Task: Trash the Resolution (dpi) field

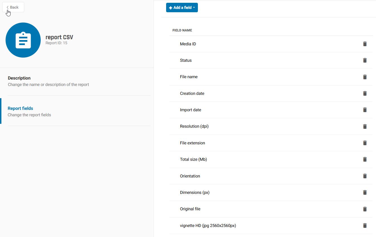Action: point(365,126)
